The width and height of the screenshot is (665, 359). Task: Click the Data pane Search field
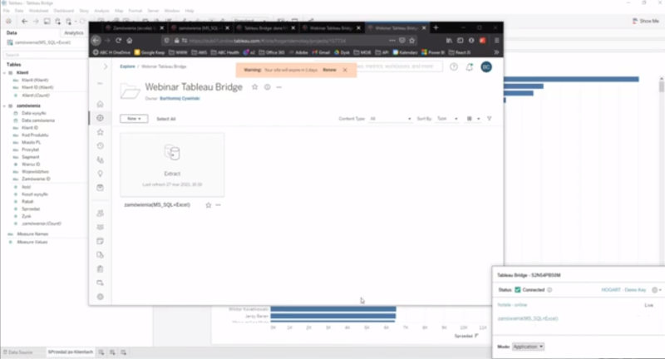(x=45, y=55)
